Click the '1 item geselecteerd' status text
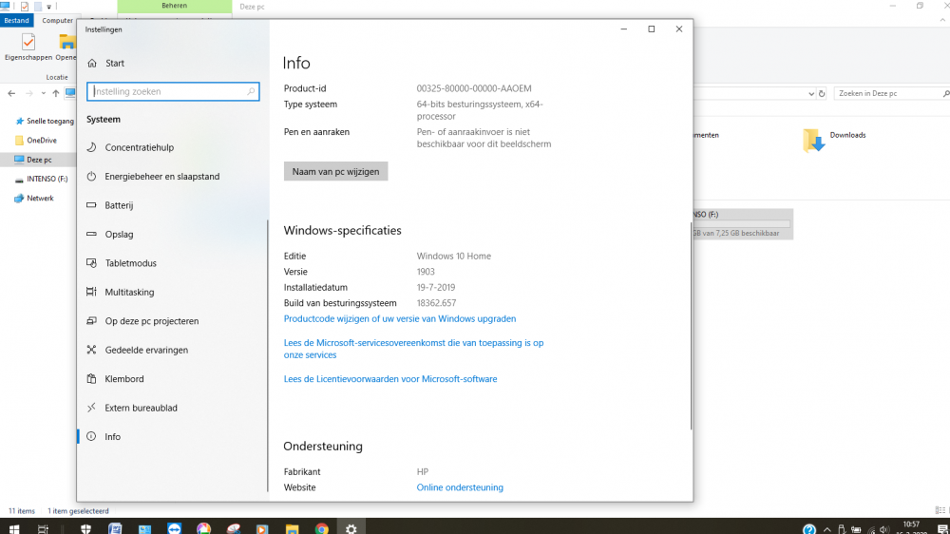Screen dimensions: 950x534 tap(78, 511)
